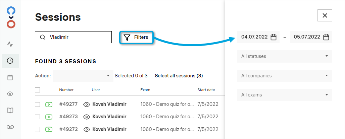Open the book icon in sidebar

[x=10, y=110]
